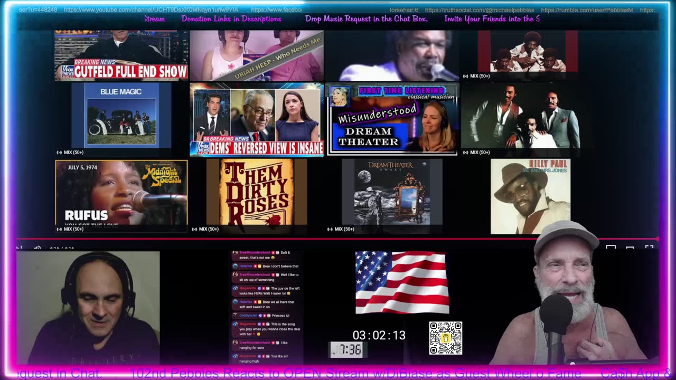676x380 pixels.
Task: Select Halenka's message 'Bree I don't believe that'
Action: (267, 266)
